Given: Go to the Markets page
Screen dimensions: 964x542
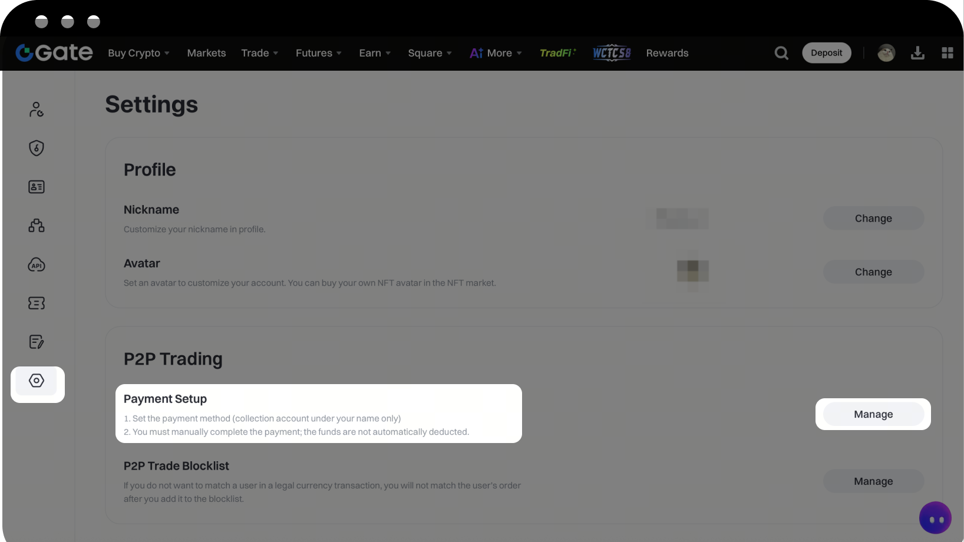Looking at the screenshot, I should (206, 53).
